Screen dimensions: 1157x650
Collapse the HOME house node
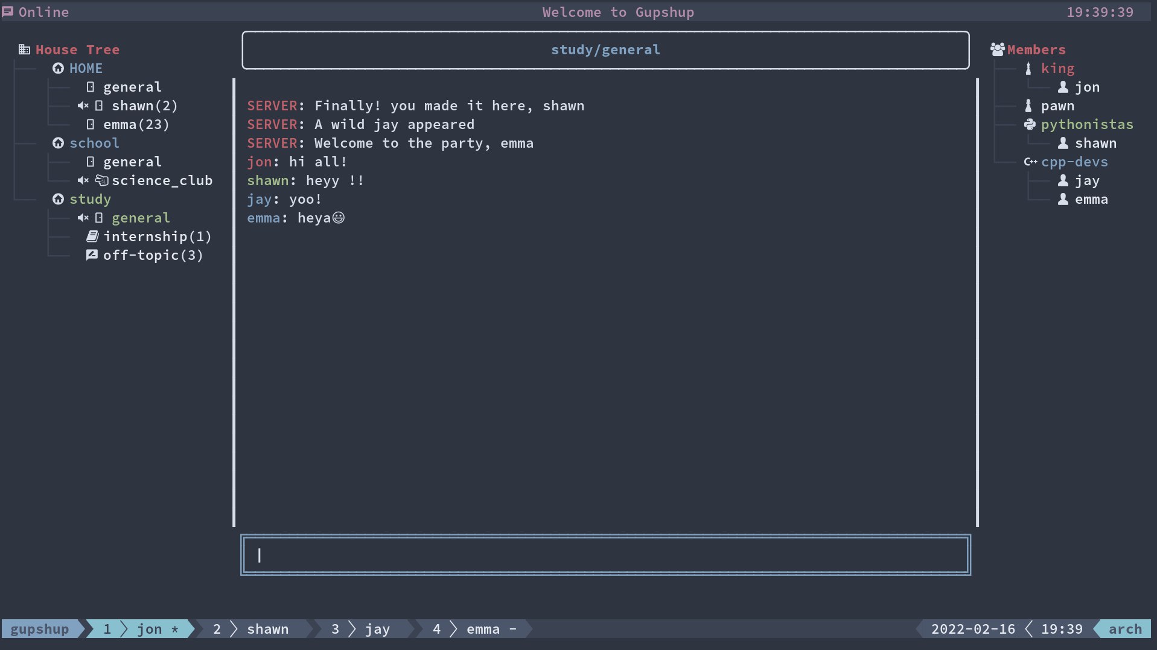point(58,68)
